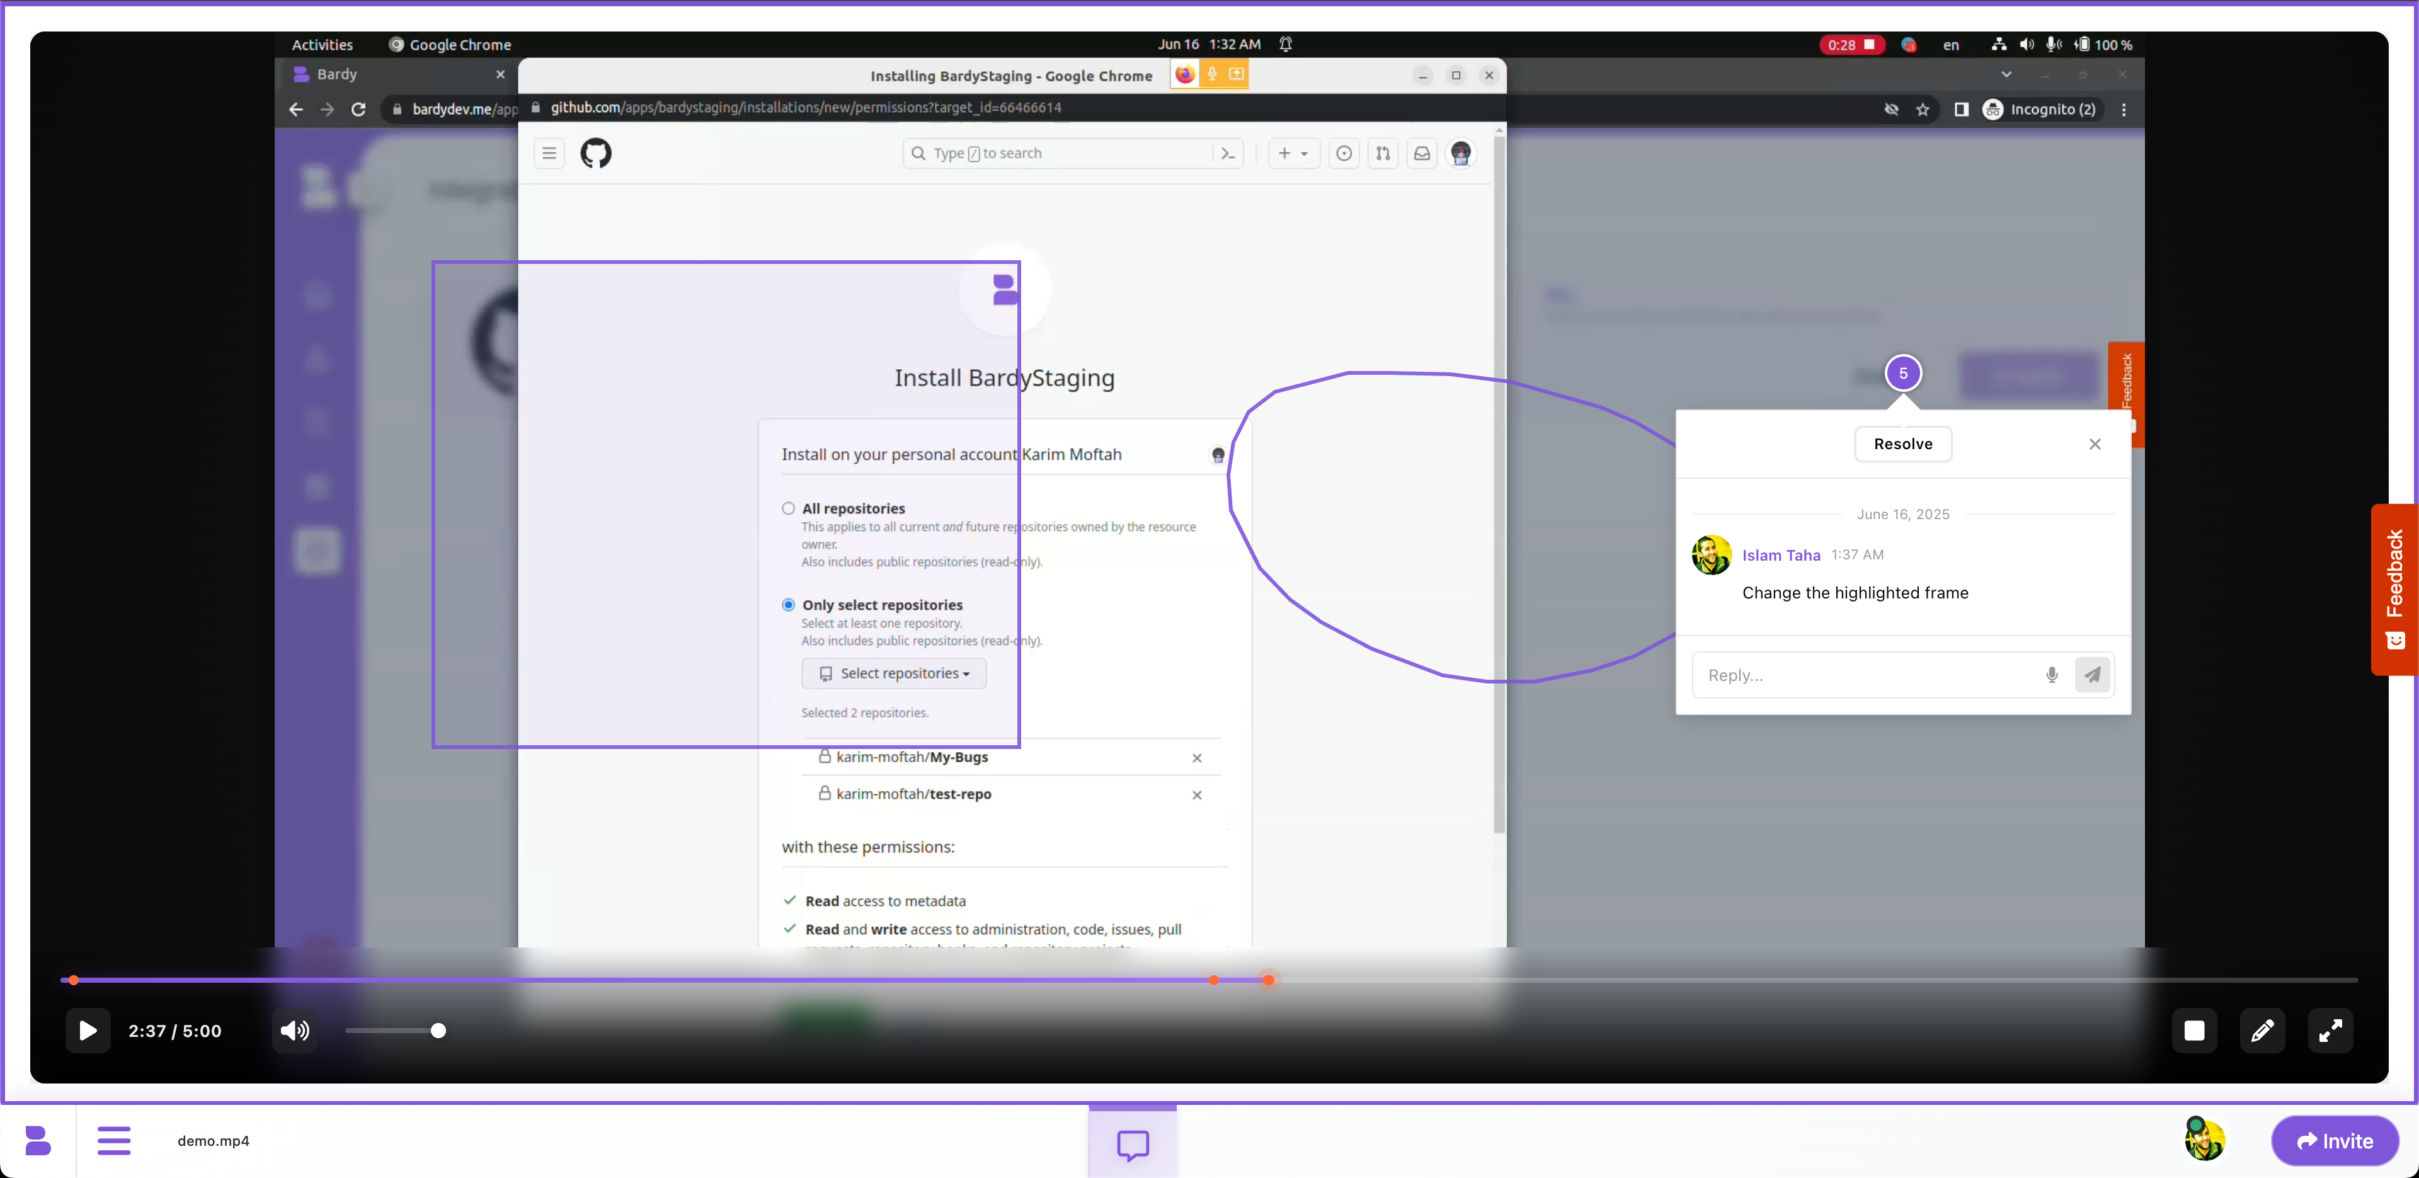Open the hamburger menu beside demo.mp4
Viewport: 2419px width, 1178px height.
click(113, 1140)
